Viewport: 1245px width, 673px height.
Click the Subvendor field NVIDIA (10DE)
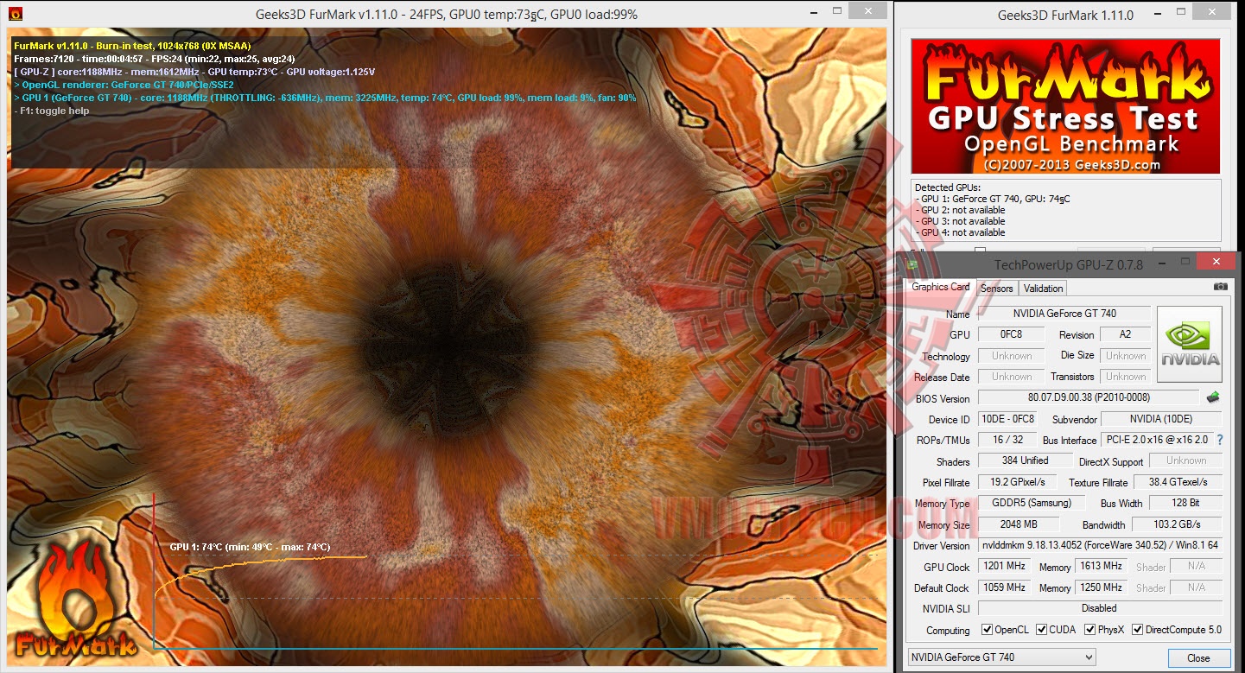tap(1161, 419)
